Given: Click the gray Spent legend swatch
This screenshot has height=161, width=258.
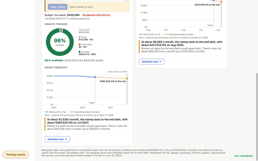Looking at the screenshot, I should (x=79, y=37).
